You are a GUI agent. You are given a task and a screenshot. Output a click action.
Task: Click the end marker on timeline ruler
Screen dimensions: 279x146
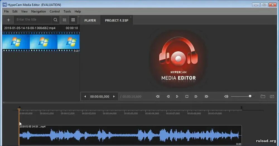coord(241,108)
